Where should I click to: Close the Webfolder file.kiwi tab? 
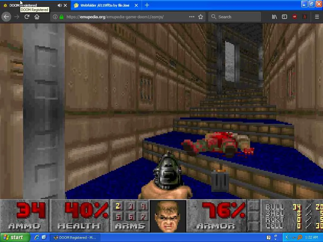(136, 5)
